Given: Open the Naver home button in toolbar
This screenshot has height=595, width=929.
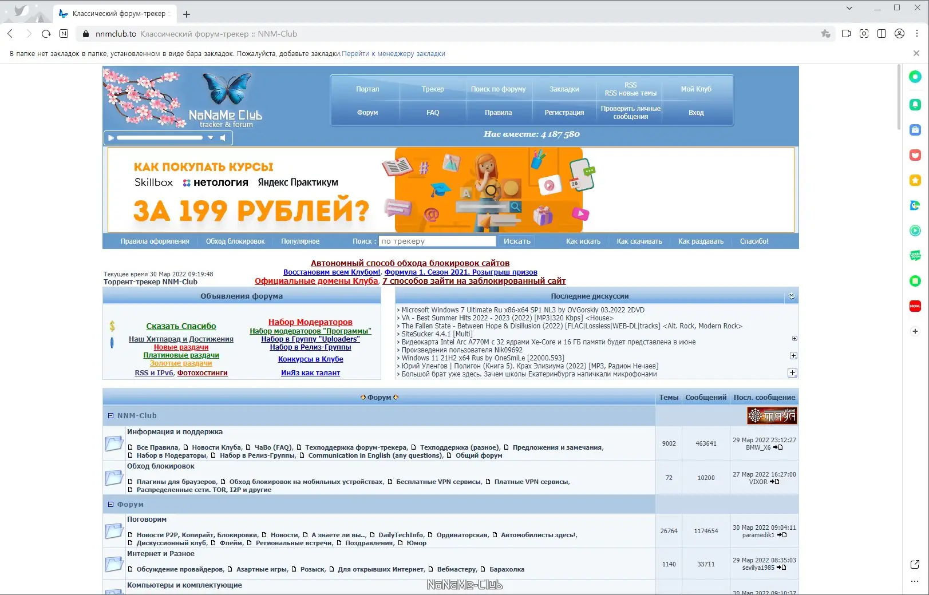Looking at the screenshot, I should pyautogui.click(x=64, y=34).
